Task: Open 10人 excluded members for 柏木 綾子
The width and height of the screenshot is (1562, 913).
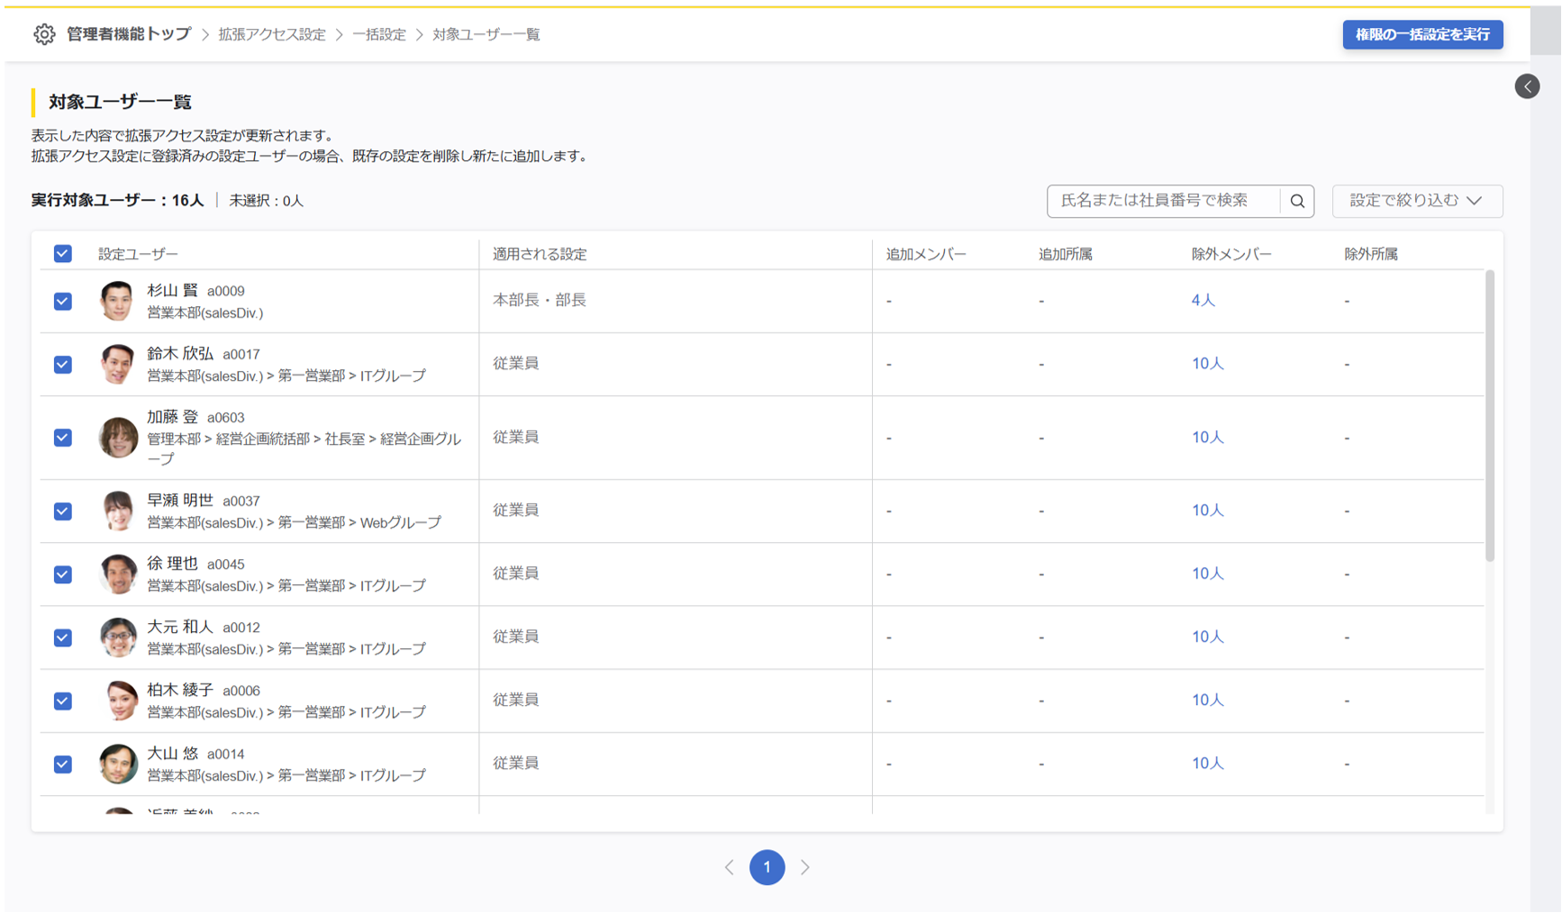Action: point(1207,700)
